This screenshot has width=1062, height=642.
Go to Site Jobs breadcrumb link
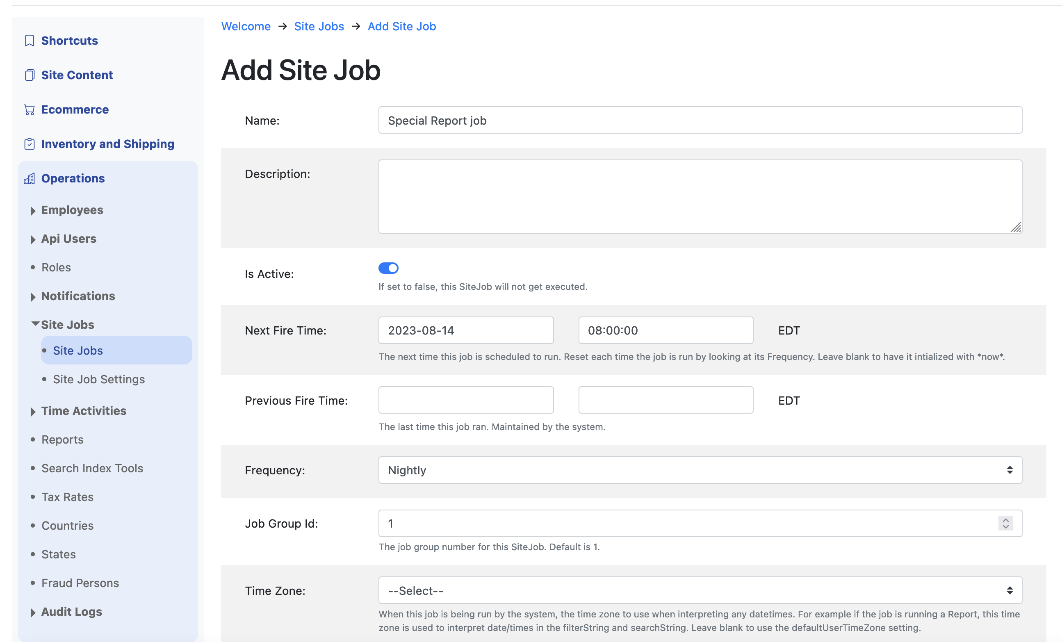(319, 26)
